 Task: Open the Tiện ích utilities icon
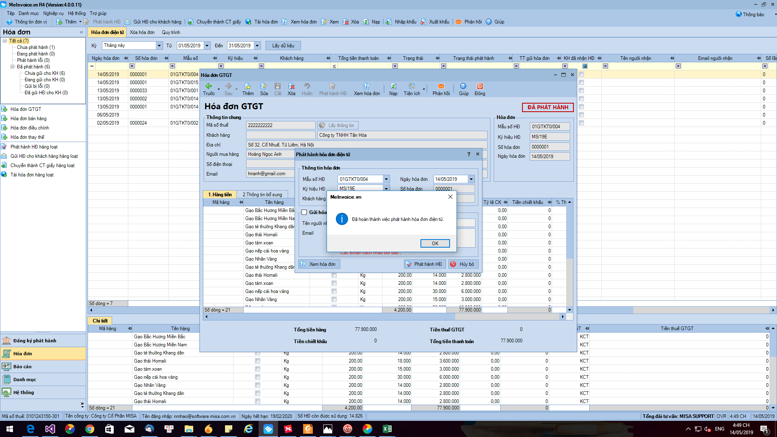coord(412,86)
